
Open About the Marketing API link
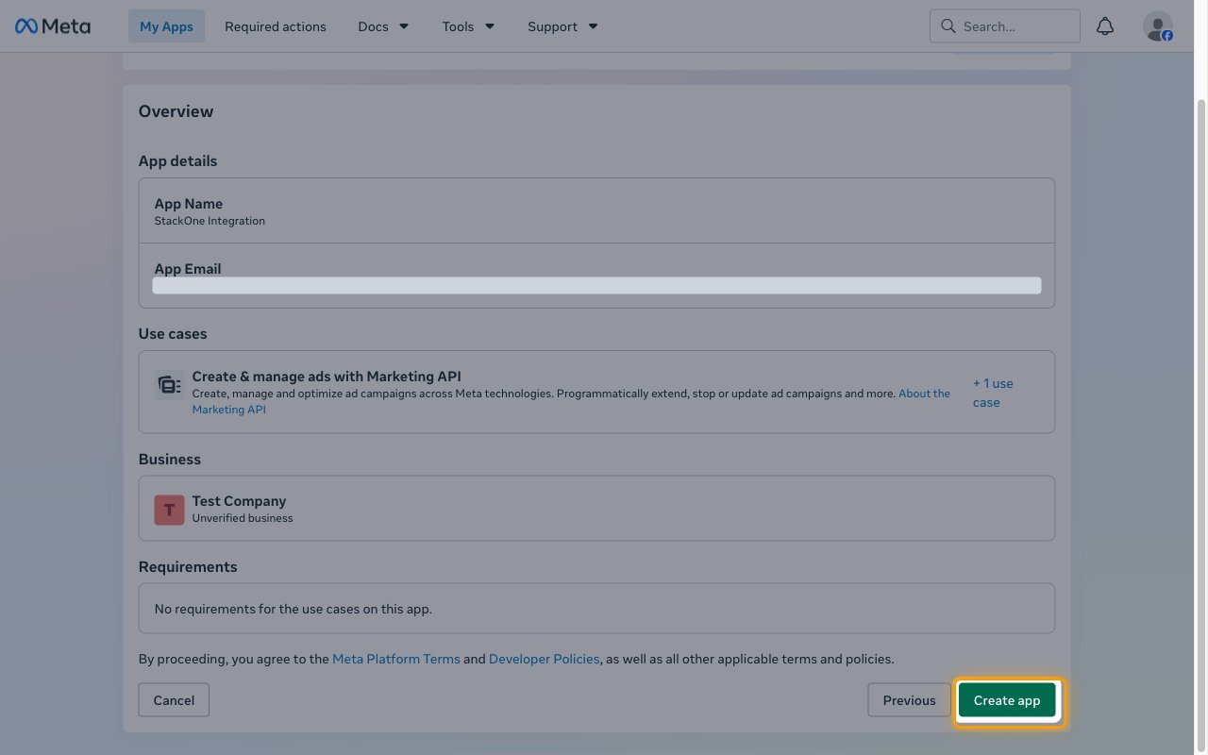click(x=571, y=401)
